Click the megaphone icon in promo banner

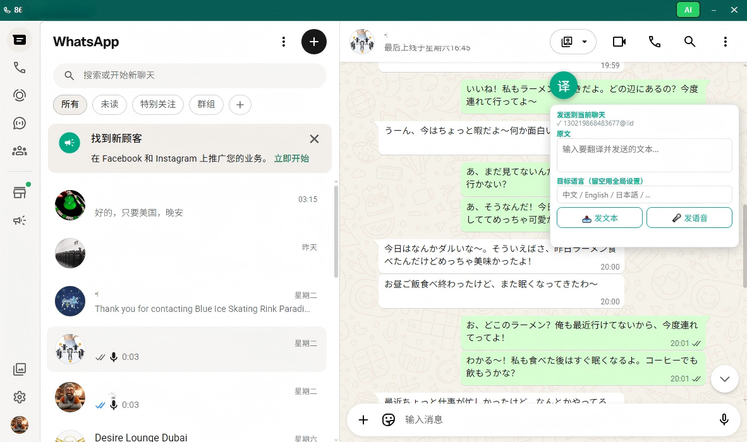[x=70, y=143]
